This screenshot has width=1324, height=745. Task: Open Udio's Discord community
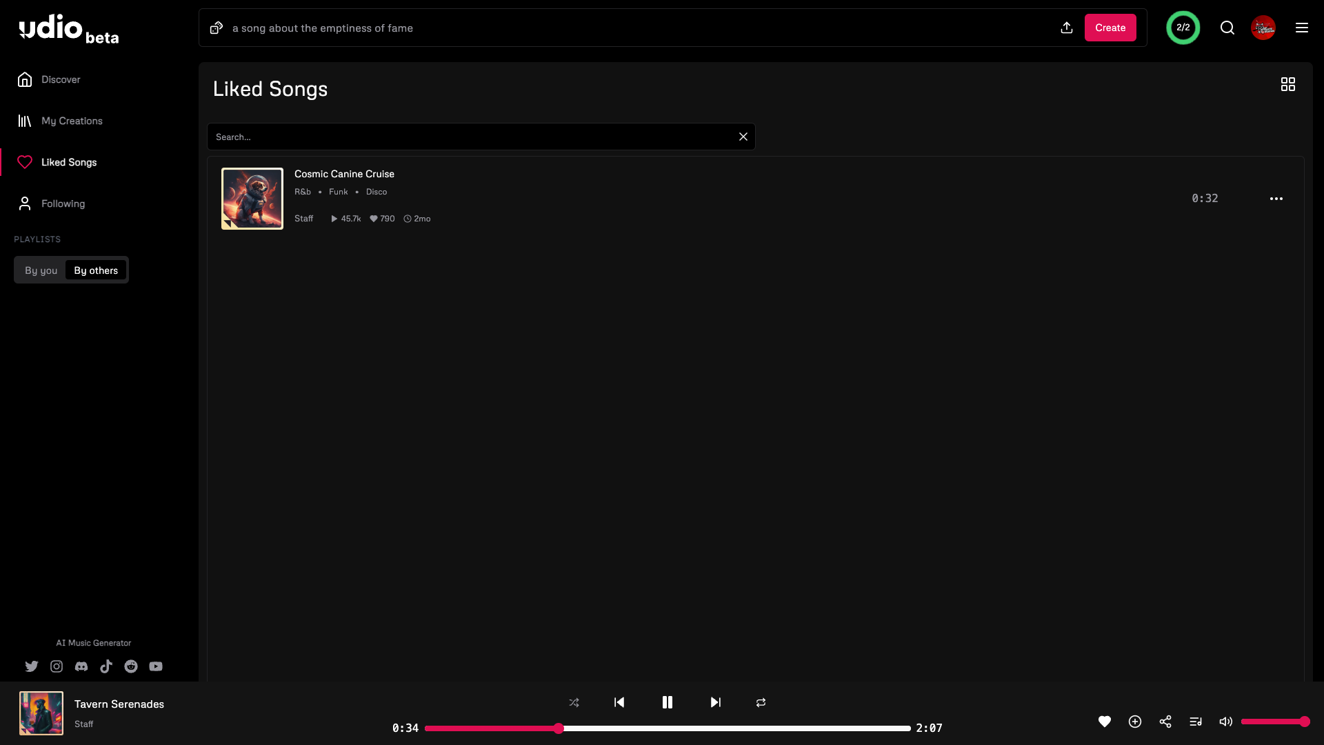coord(81,666)
